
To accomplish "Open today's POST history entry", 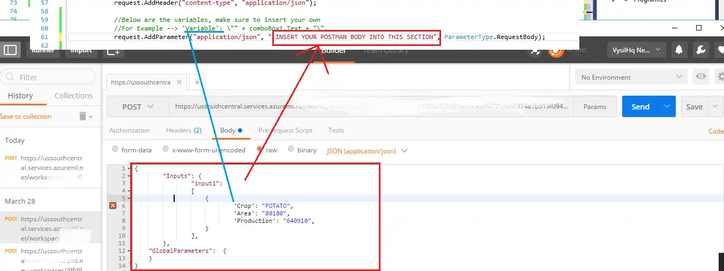I will tap(50, 168).
